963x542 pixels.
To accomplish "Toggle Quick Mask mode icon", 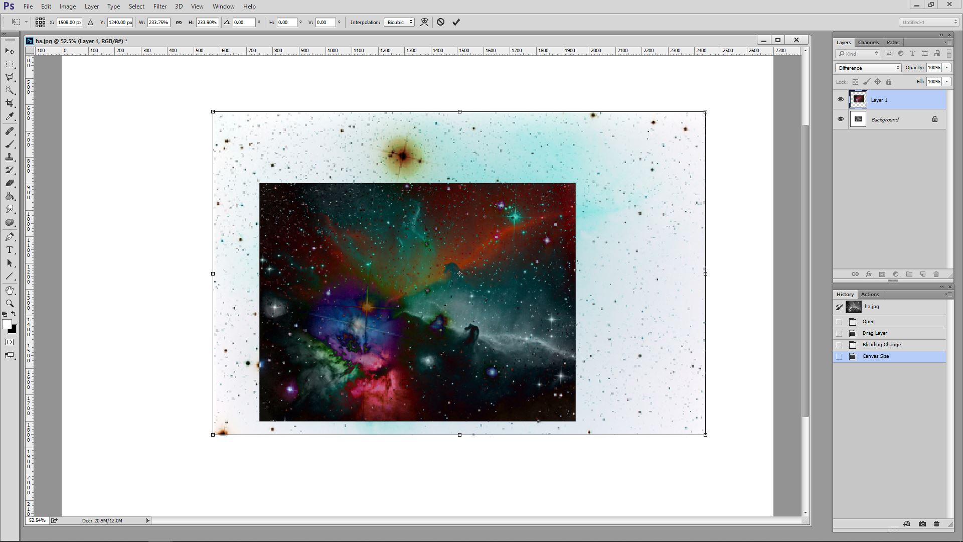I will (x=10, y=342).
